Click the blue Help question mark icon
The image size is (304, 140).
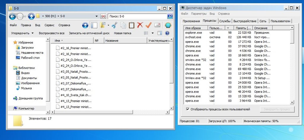[x=167, y=33]
